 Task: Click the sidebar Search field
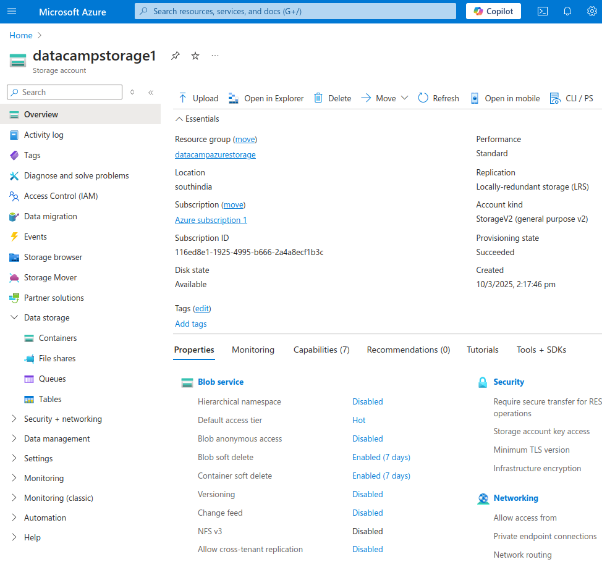coord(64,92)
